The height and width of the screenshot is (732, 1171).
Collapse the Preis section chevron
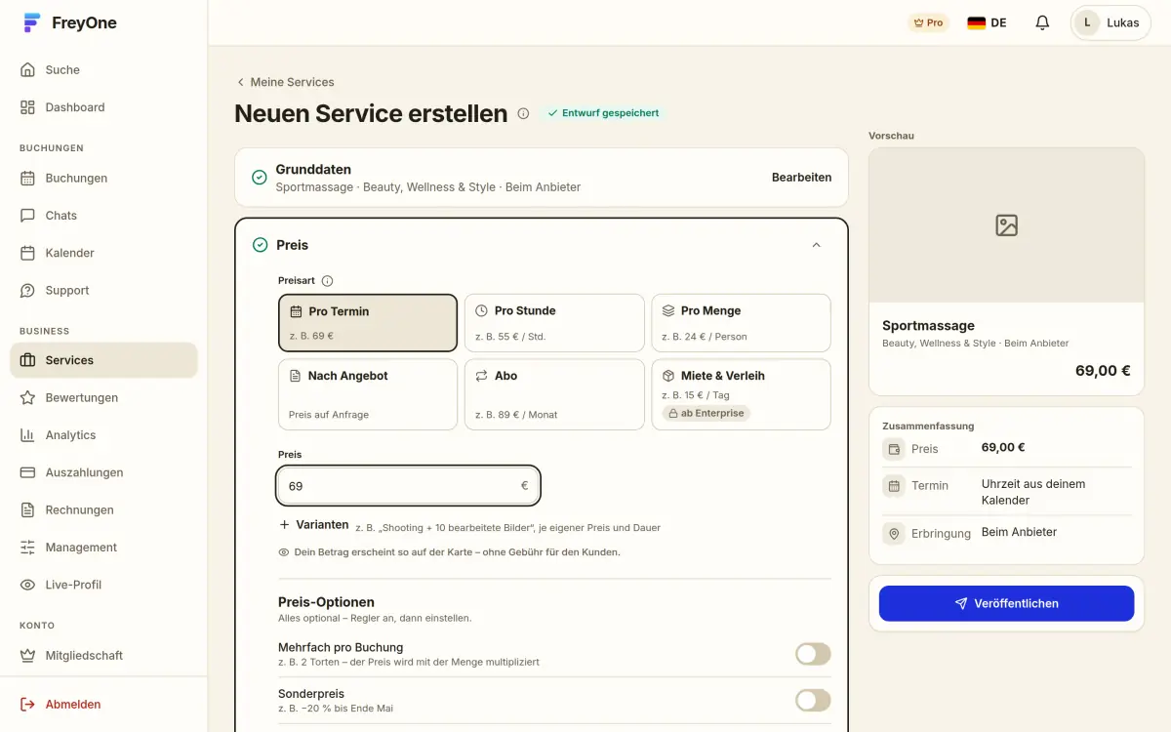[817, 245]
